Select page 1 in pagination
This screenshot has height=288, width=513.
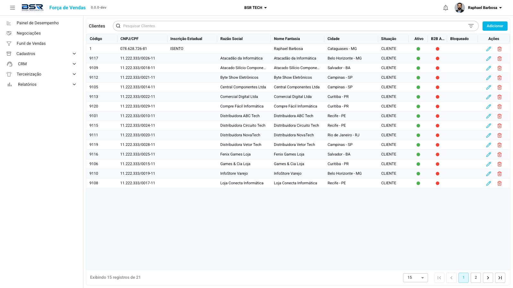pyautogui.click(x=464, y=278)
